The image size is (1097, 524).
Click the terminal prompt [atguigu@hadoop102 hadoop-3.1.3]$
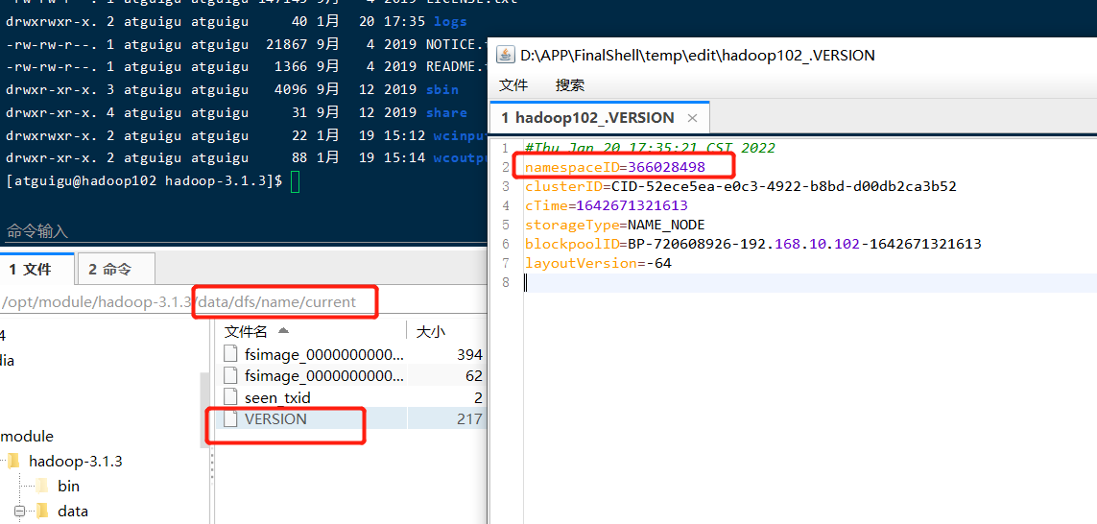tap(144, 180)
